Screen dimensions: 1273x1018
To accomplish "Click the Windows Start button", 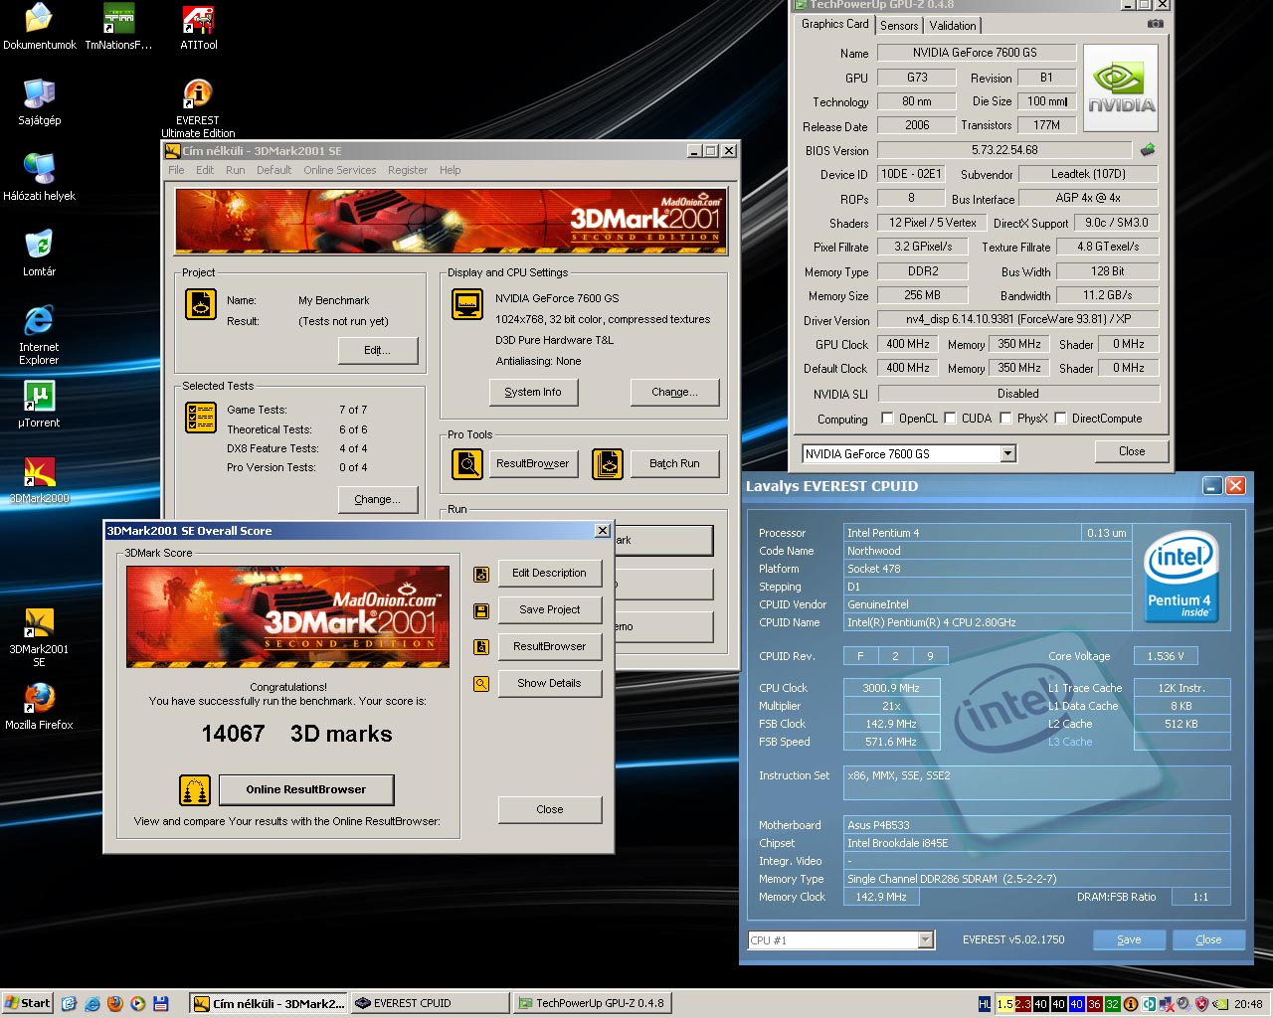I will click(28, 1004).
